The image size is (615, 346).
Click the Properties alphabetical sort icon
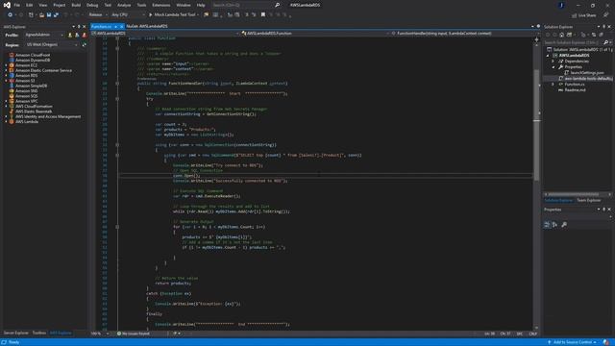tap(555, 225)
